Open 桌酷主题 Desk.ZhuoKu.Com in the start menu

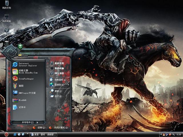[28, 71]
